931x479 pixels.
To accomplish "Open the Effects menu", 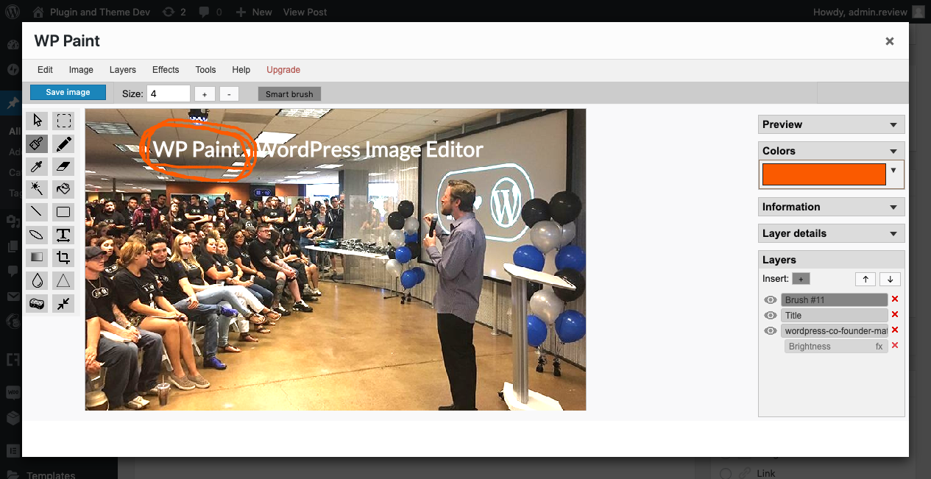I will (165, 69).
